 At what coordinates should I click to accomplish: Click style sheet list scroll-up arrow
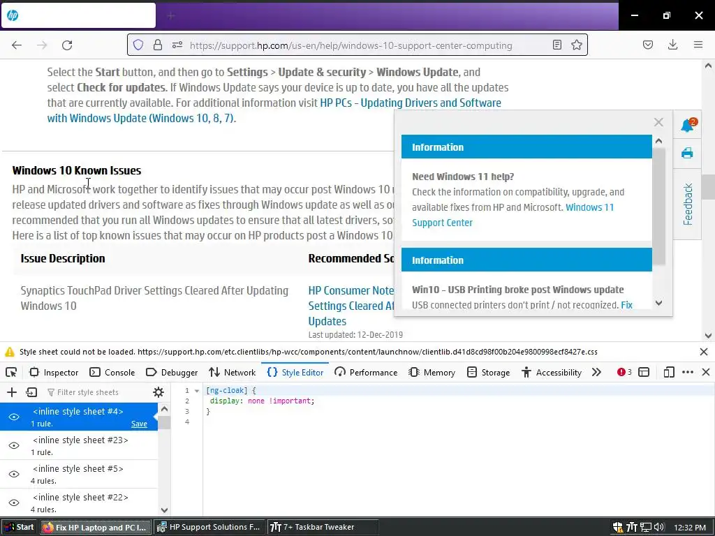point(165,409)
